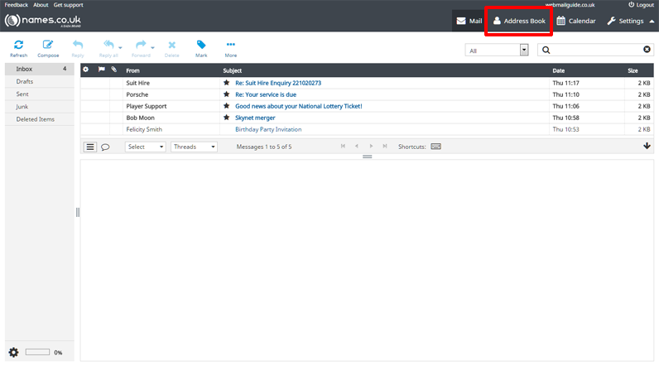The height and width of the screenshot is (371, 659).
Task: Open the Address Book tab
Action: click(x=519, y=21)
